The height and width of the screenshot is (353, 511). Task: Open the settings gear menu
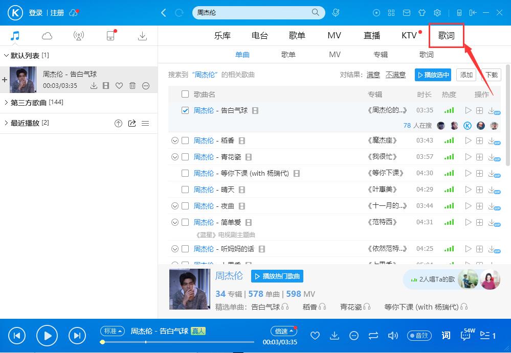(437, 12)
